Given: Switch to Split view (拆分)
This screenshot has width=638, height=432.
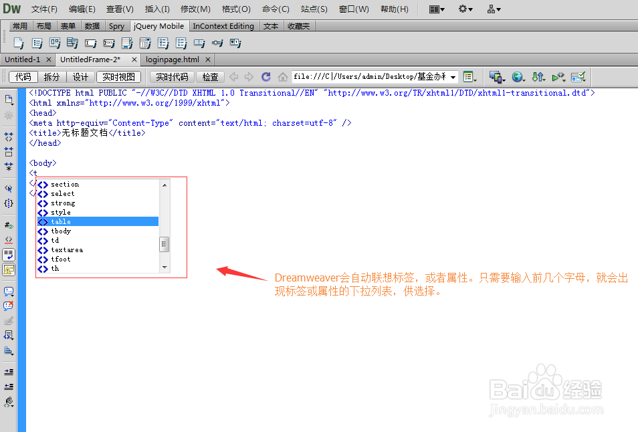Looking at the screenshot, I should click(51, 77).
